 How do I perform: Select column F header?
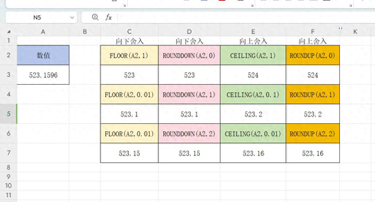tap(312, 32)
